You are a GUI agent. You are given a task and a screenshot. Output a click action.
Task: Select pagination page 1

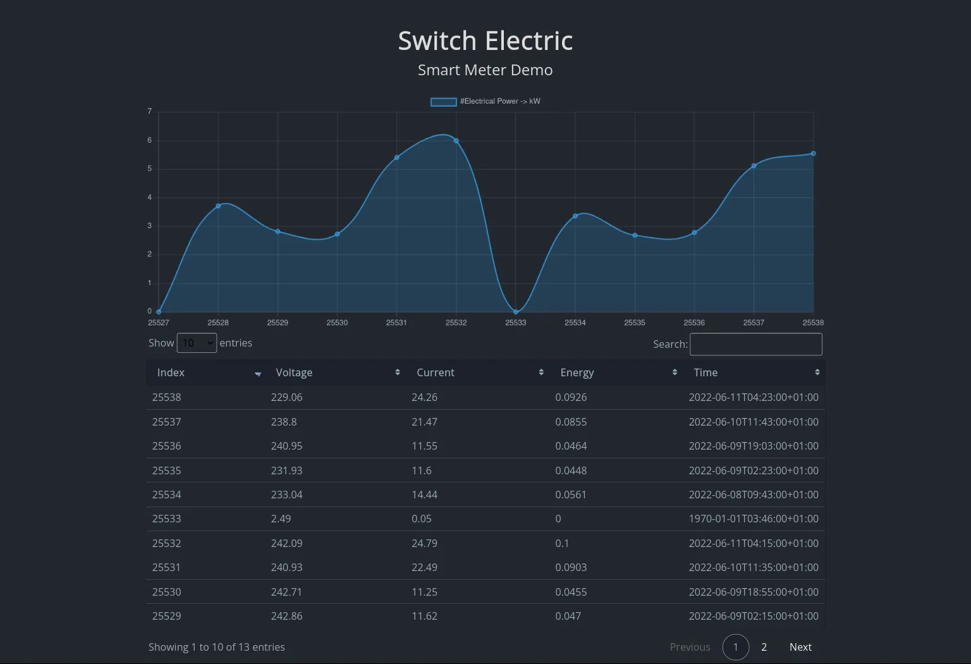[736, 647]
